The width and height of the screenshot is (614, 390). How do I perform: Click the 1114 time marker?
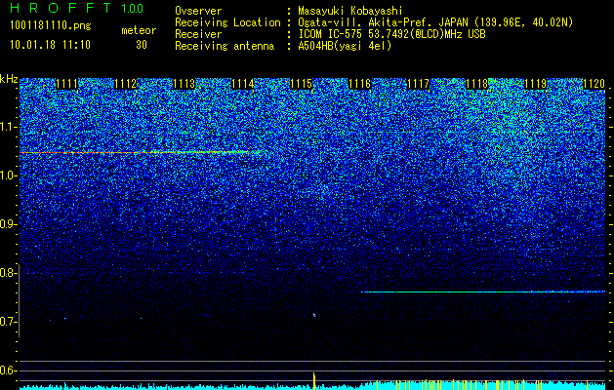pos(242,84)
